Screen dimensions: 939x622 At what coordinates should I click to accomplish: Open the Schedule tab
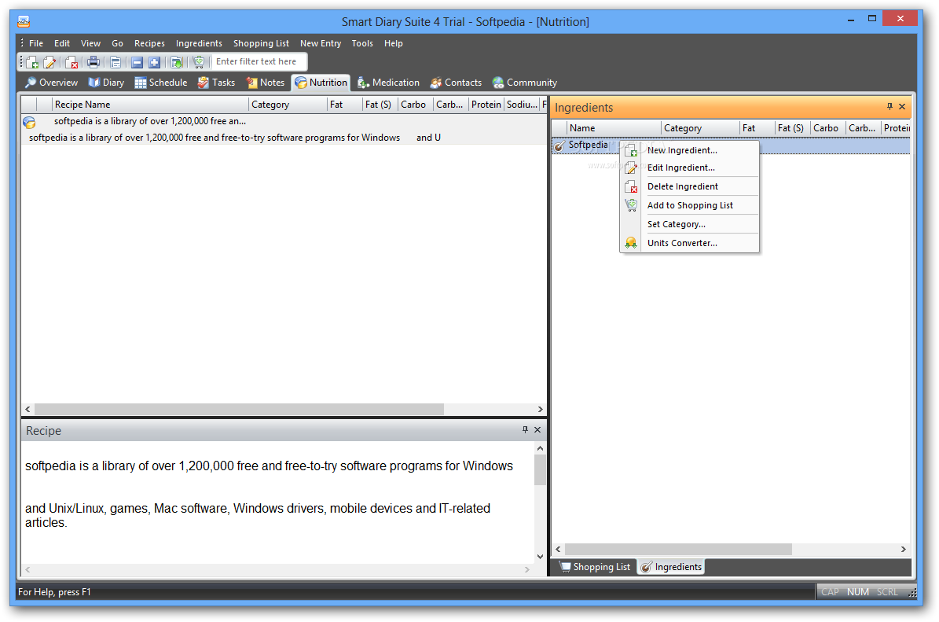(x=161, y=83)
